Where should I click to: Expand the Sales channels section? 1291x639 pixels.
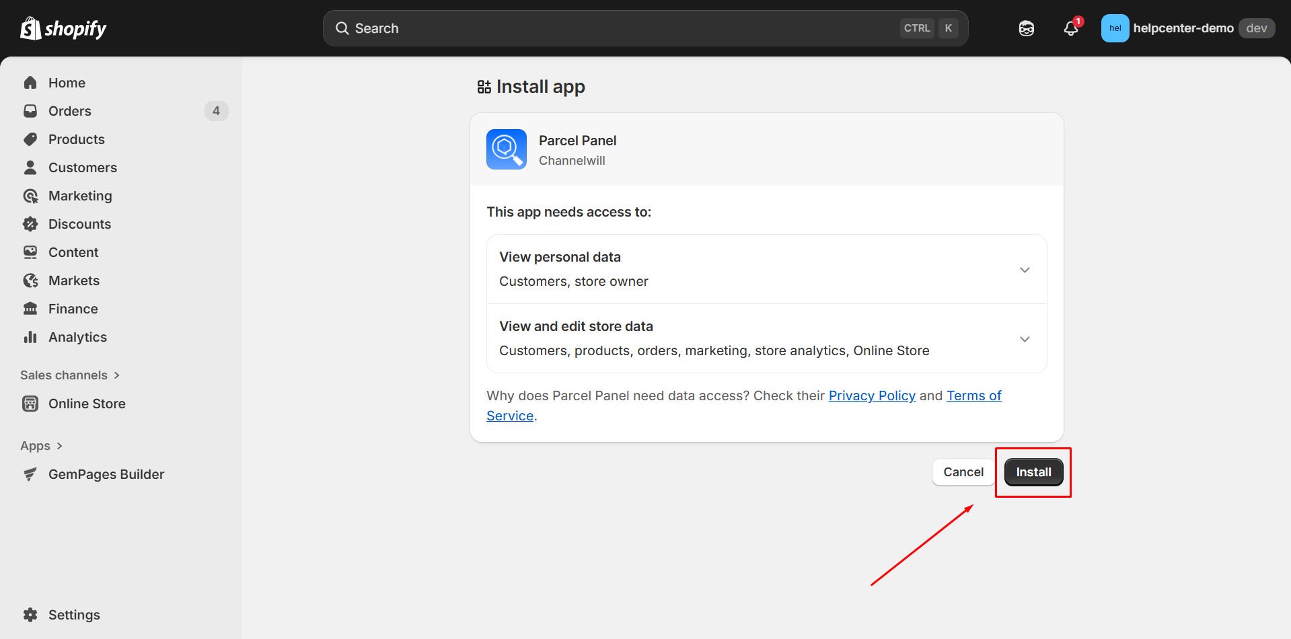point(70,375)
